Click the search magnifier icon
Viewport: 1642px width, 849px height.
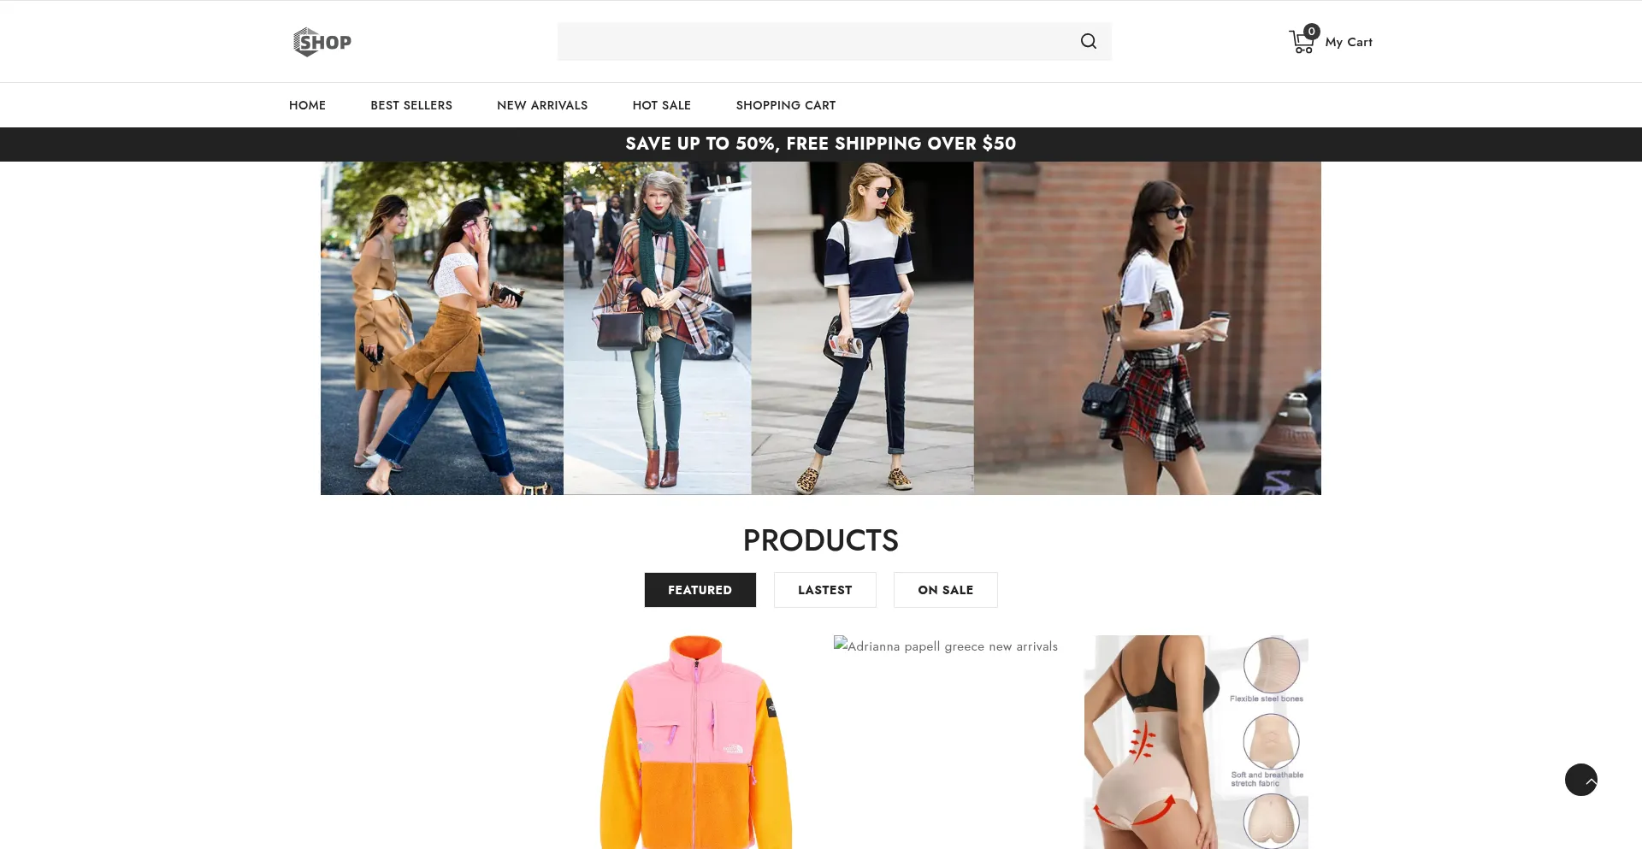1088,41
